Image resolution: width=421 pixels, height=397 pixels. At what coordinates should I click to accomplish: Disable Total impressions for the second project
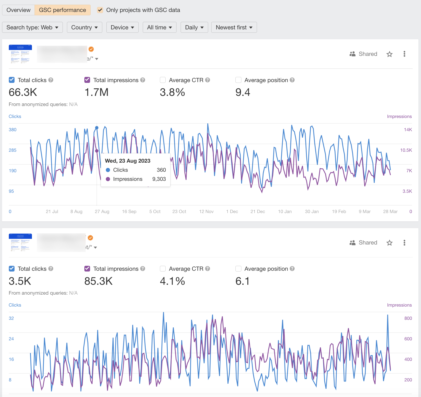point(87,268)
